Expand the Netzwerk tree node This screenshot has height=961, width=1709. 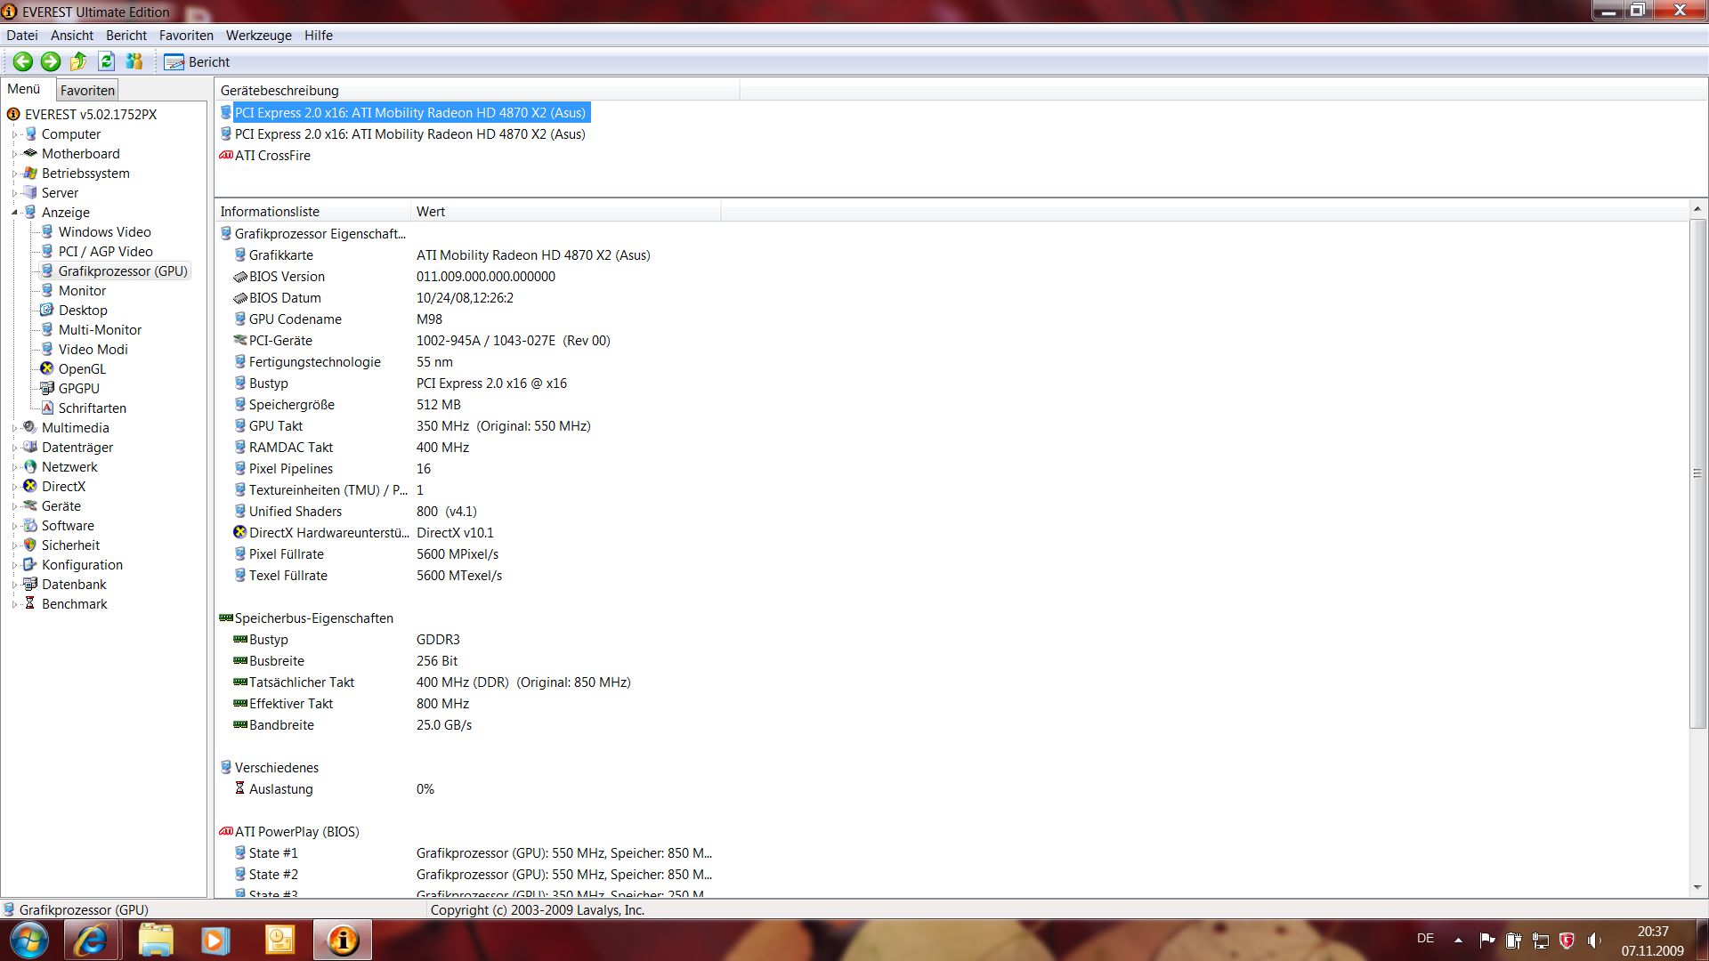coord(14,467)
